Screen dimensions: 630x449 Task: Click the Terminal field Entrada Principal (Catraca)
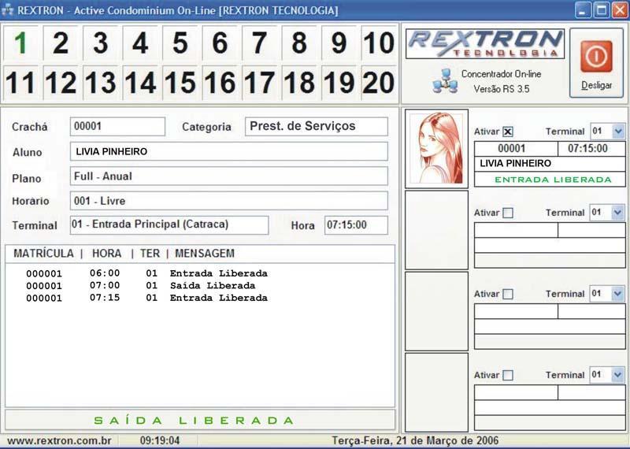click(x=169, y=225)
